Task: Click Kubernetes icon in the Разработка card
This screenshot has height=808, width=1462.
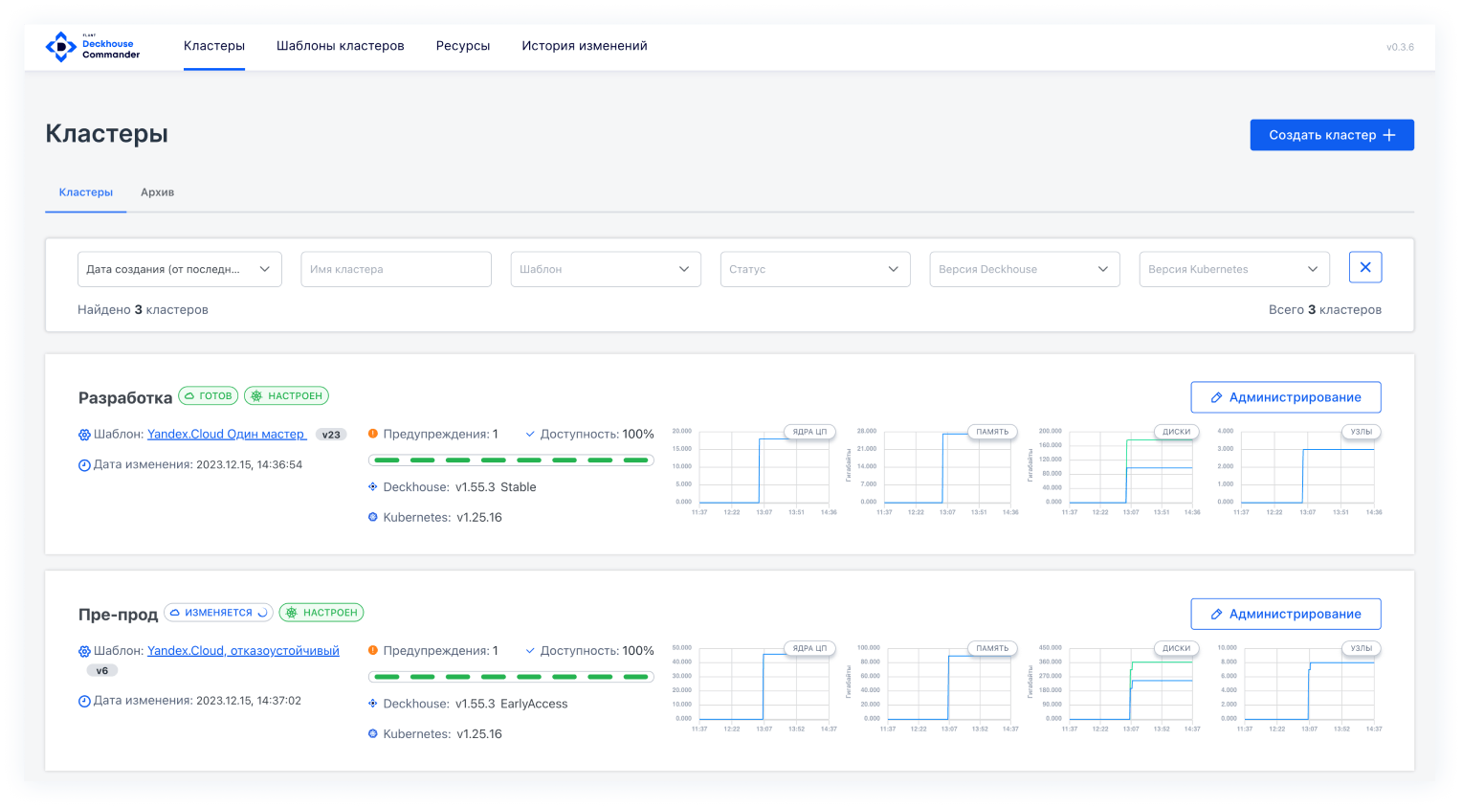Action: 373,517
